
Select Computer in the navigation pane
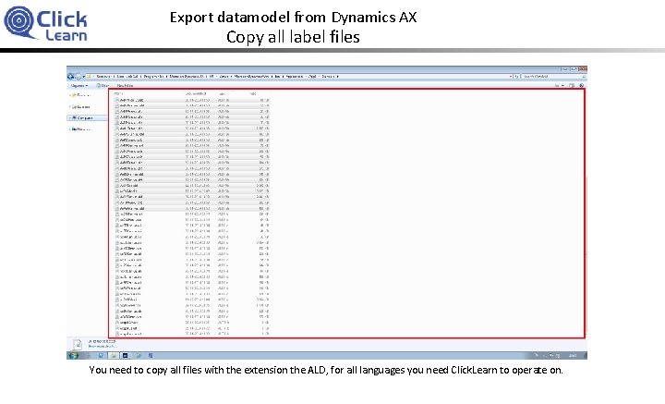coord(82,118)
